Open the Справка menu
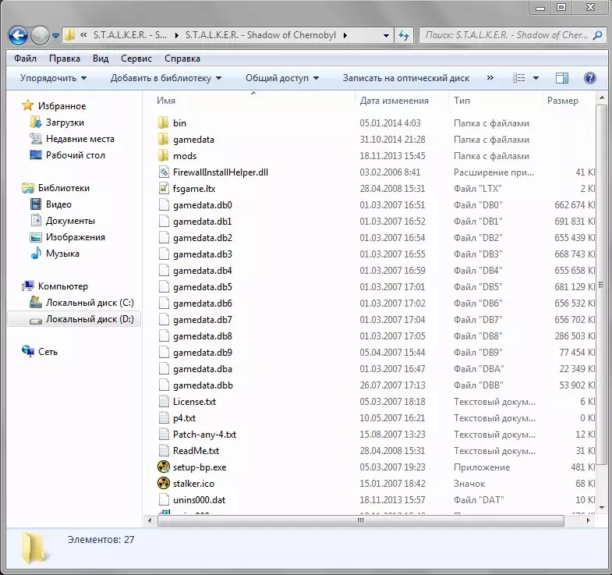612x575 pixels. pos(182,59)
